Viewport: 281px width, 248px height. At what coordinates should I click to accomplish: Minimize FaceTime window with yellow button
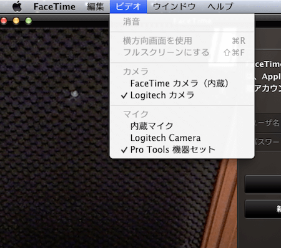[x=16, y=21]
